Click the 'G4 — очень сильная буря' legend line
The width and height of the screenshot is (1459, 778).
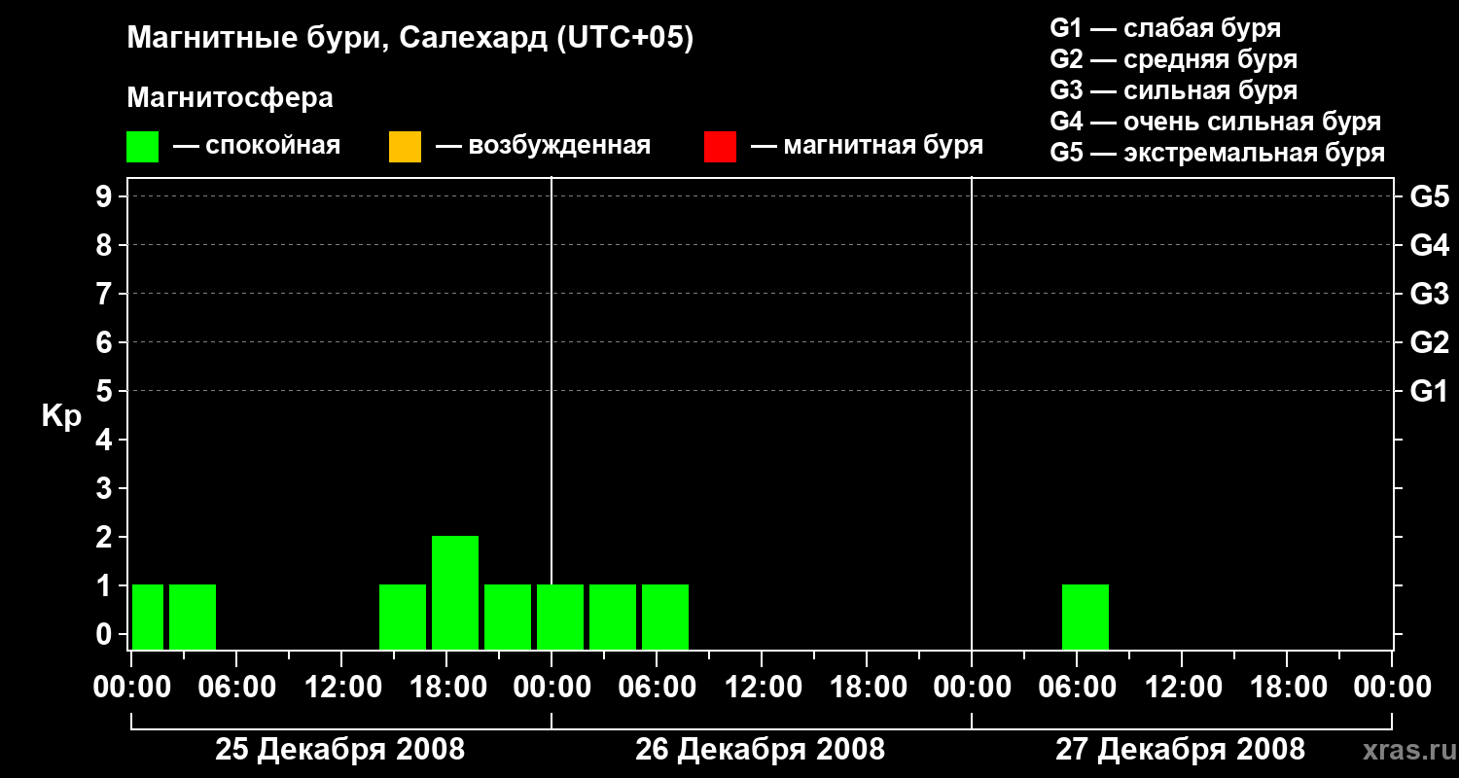tap(1216, 122)
